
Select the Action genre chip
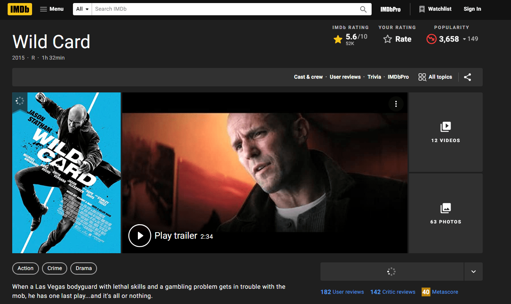(x=26, y=268)
